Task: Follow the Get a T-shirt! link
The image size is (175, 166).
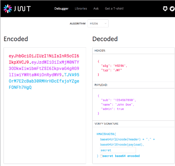Action: pyautogui.click(x=114, y=9)
